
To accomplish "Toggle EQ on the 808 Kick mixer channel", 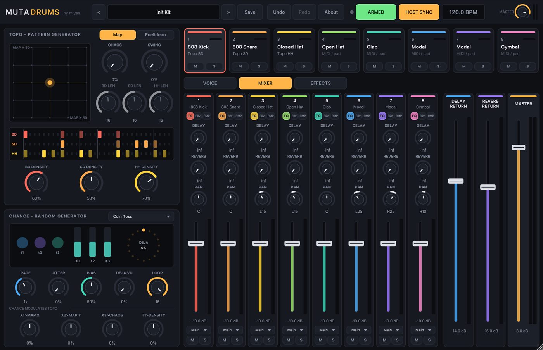I will pos(190,116).
